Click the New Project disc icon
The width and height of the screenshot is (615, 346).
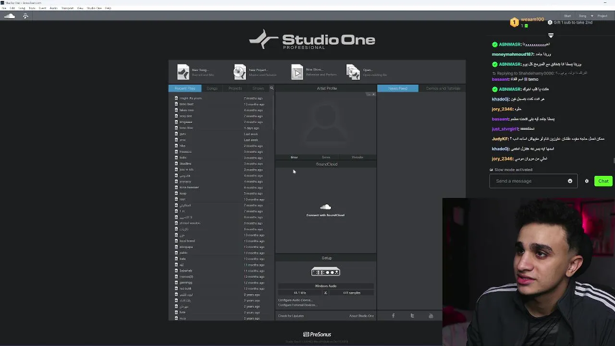point(240,72)
